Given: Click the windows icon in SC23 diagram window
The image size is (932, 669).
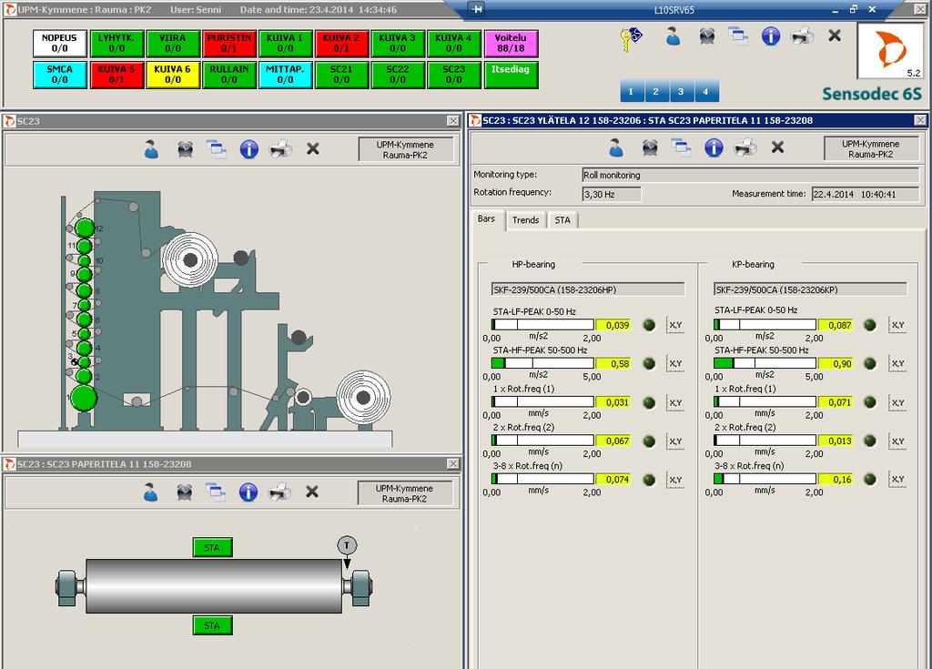Looking at the screenshot, I should (x=217, y=148).
